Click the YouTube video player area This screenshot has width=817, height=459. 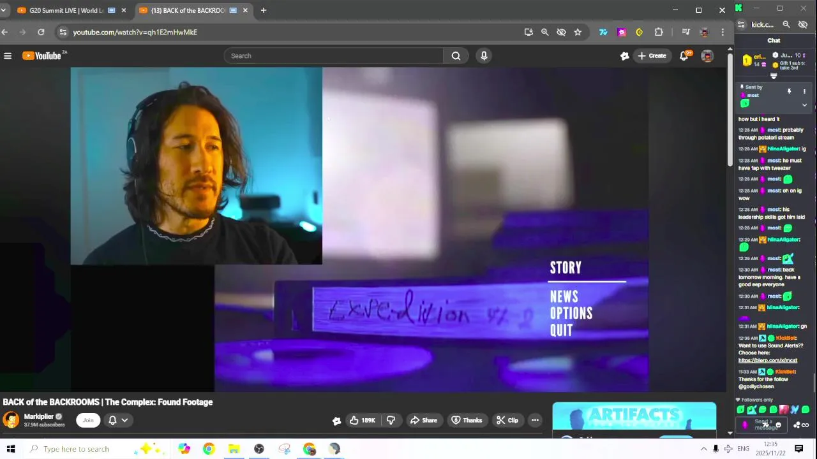[x=363, y=229]
